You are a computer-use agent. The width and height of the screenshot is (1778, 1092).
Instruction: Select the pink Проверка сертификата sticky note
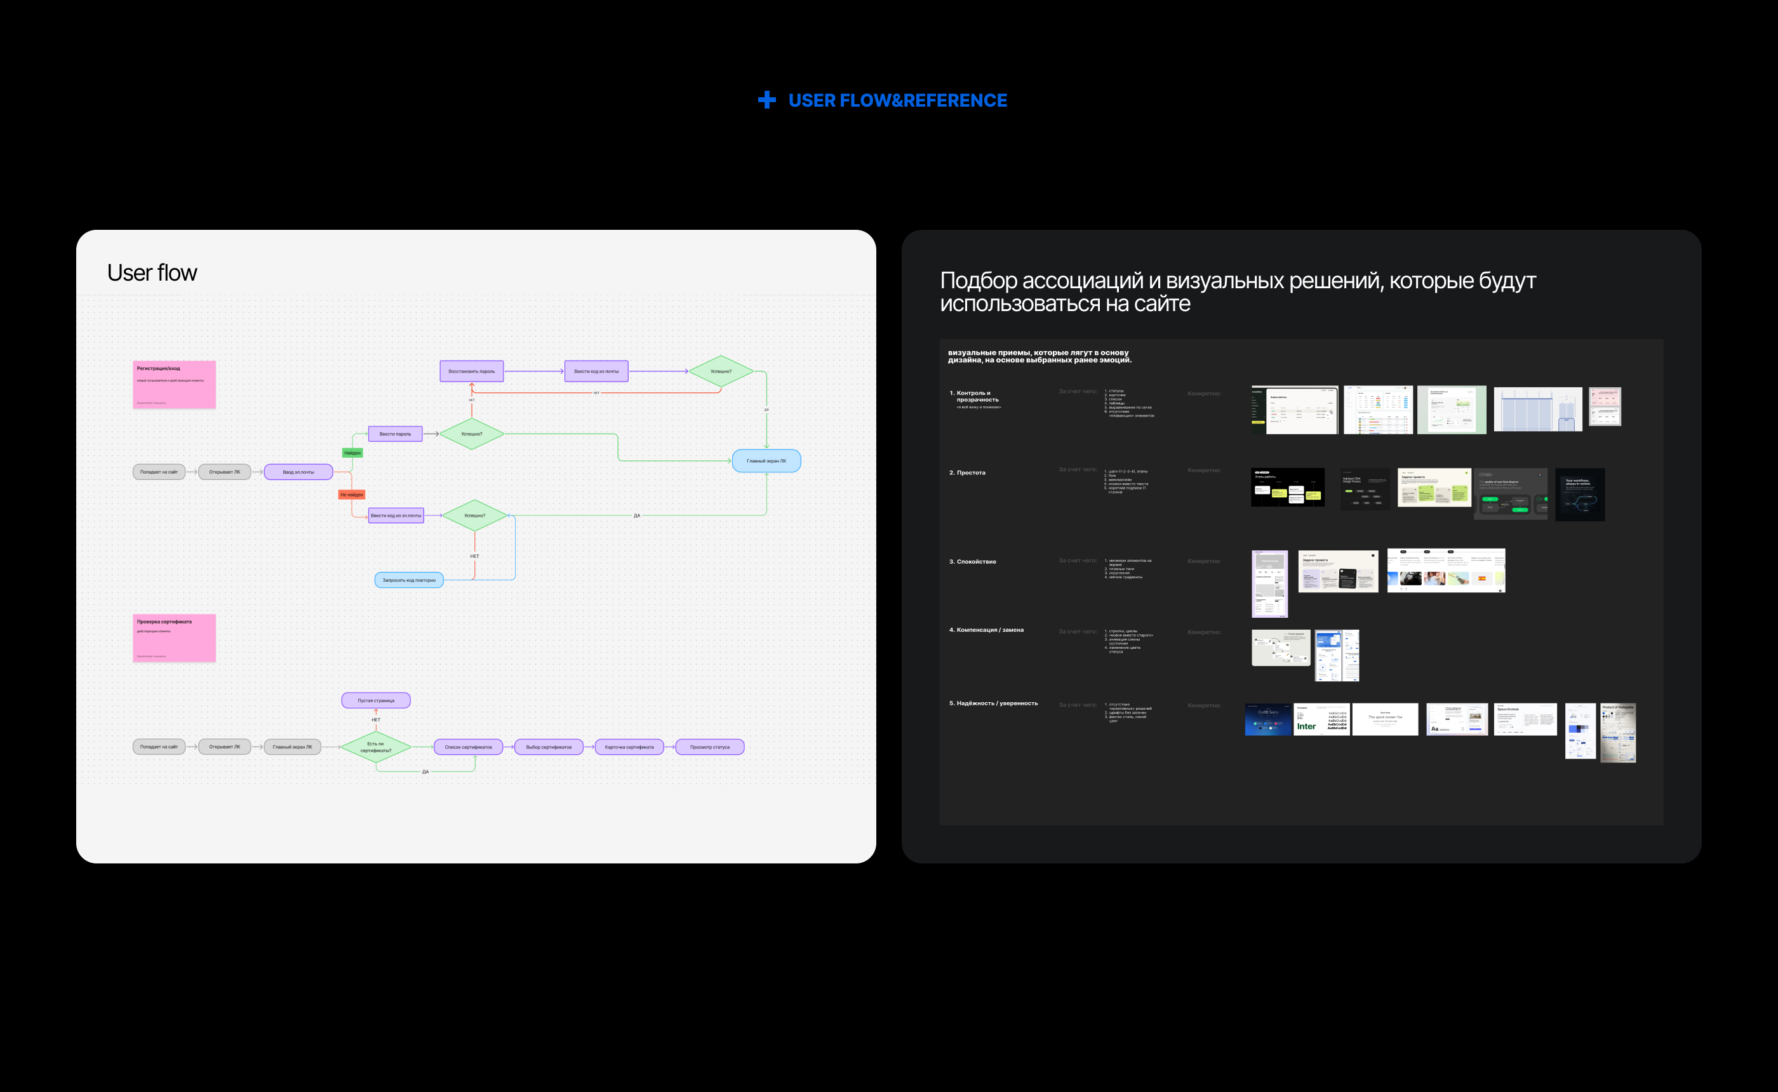tap(174, 637)
